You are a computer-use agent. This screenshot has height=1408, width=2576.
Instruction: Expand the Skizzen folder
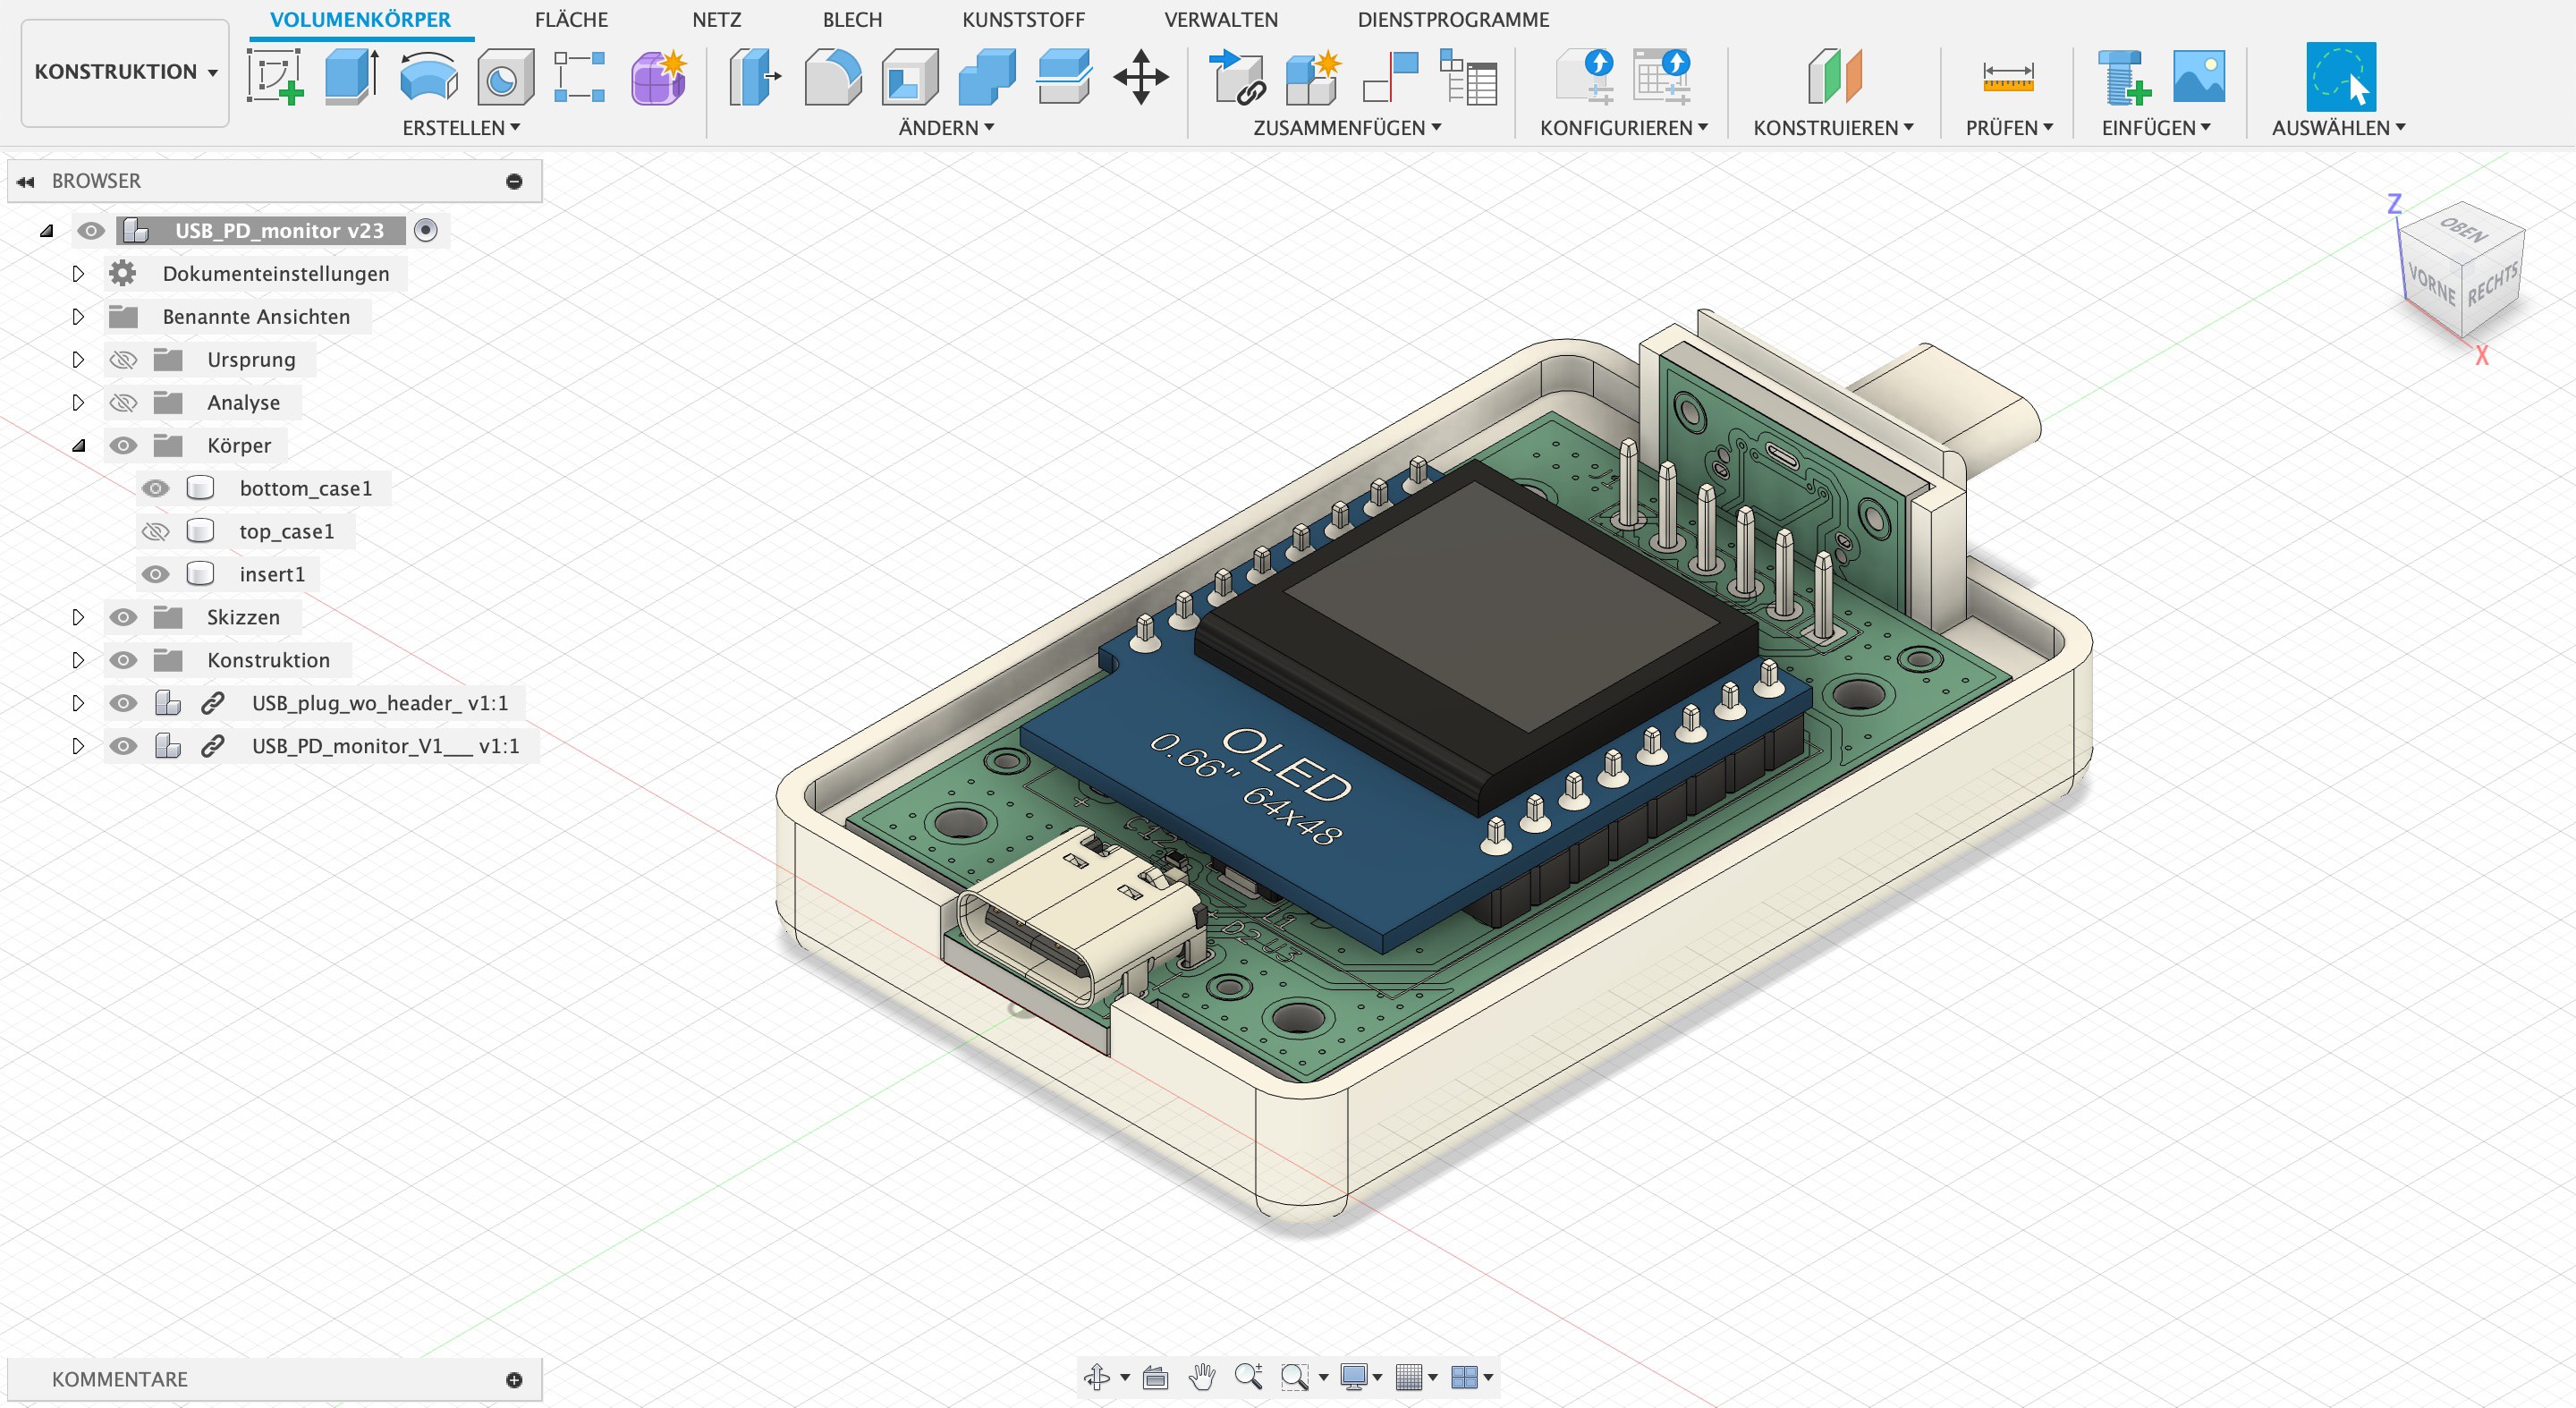[x=78, y=617]
